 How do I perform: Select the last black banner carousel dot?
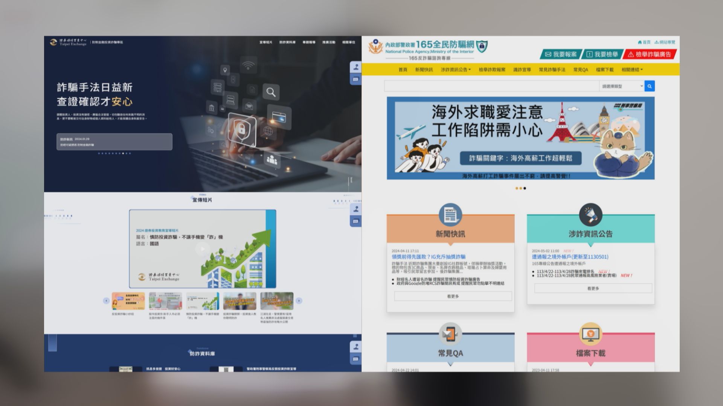pos(525,188)
